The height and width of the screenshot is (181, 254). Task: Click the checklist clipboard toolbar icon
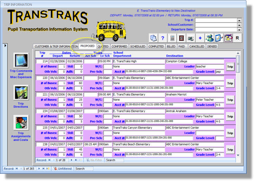click(x=219, y=38)
